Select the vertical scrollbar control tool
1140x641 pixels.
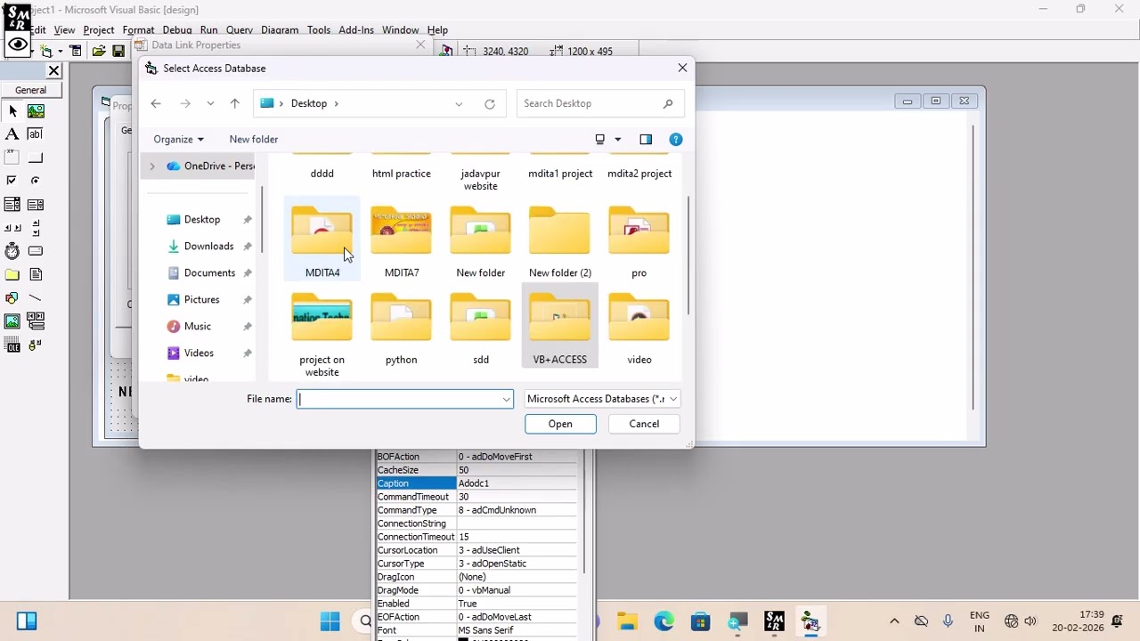pyautogui.click(x=36, y=228)
